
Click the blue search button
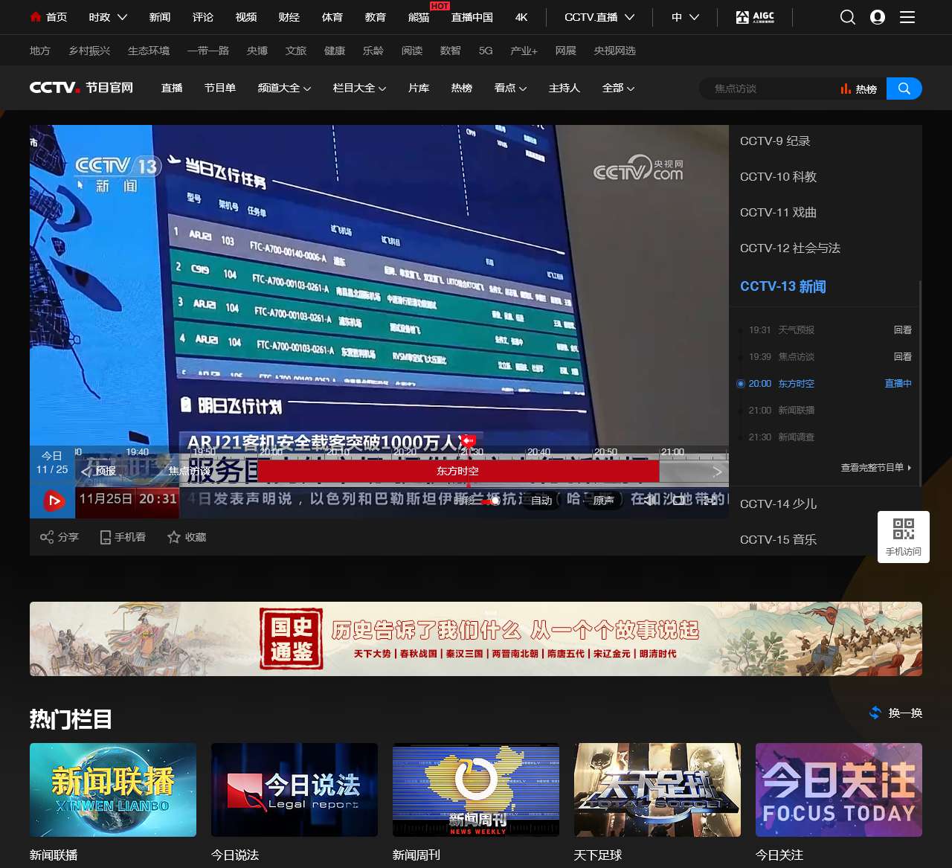pos(904,89)
